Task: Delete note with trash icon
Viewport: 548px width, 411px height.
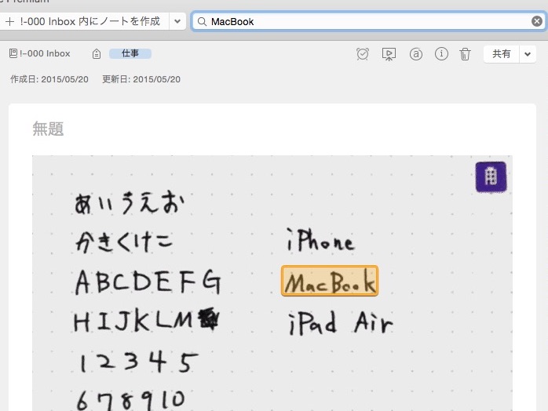Action: [x=465, y=54]
